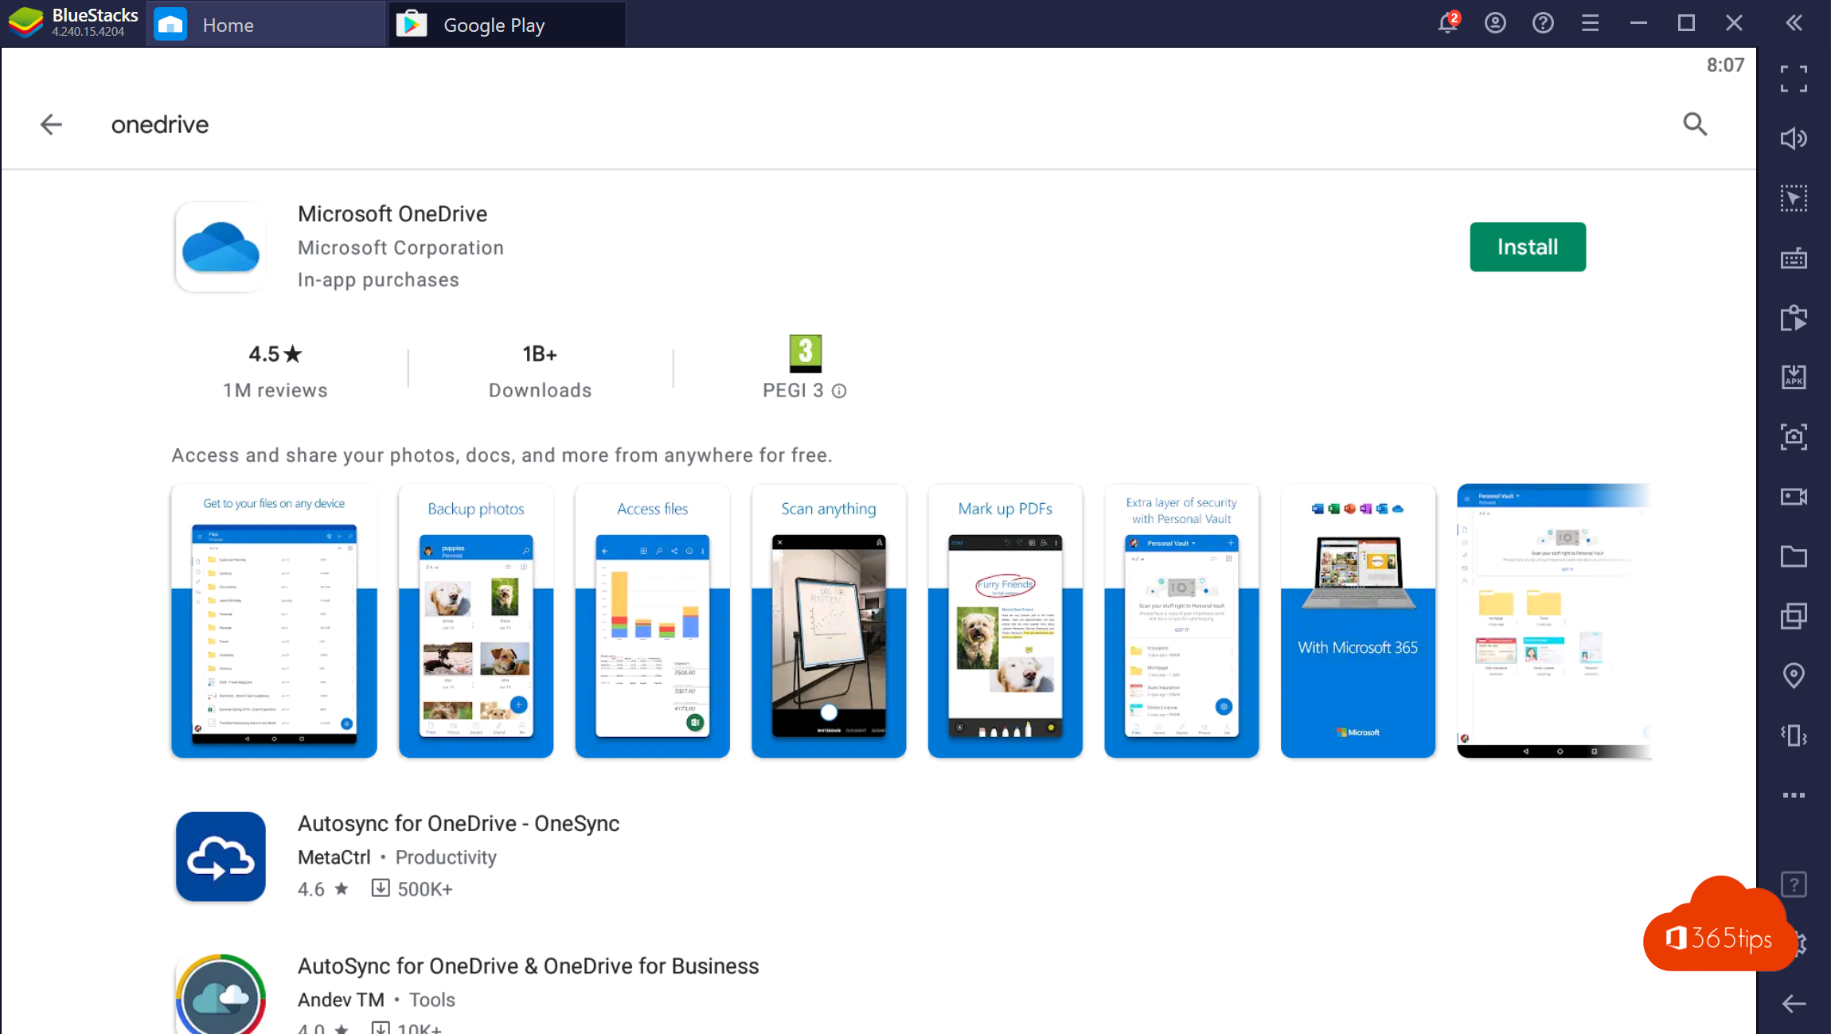Click the search icon to search

coord(1695,123)
